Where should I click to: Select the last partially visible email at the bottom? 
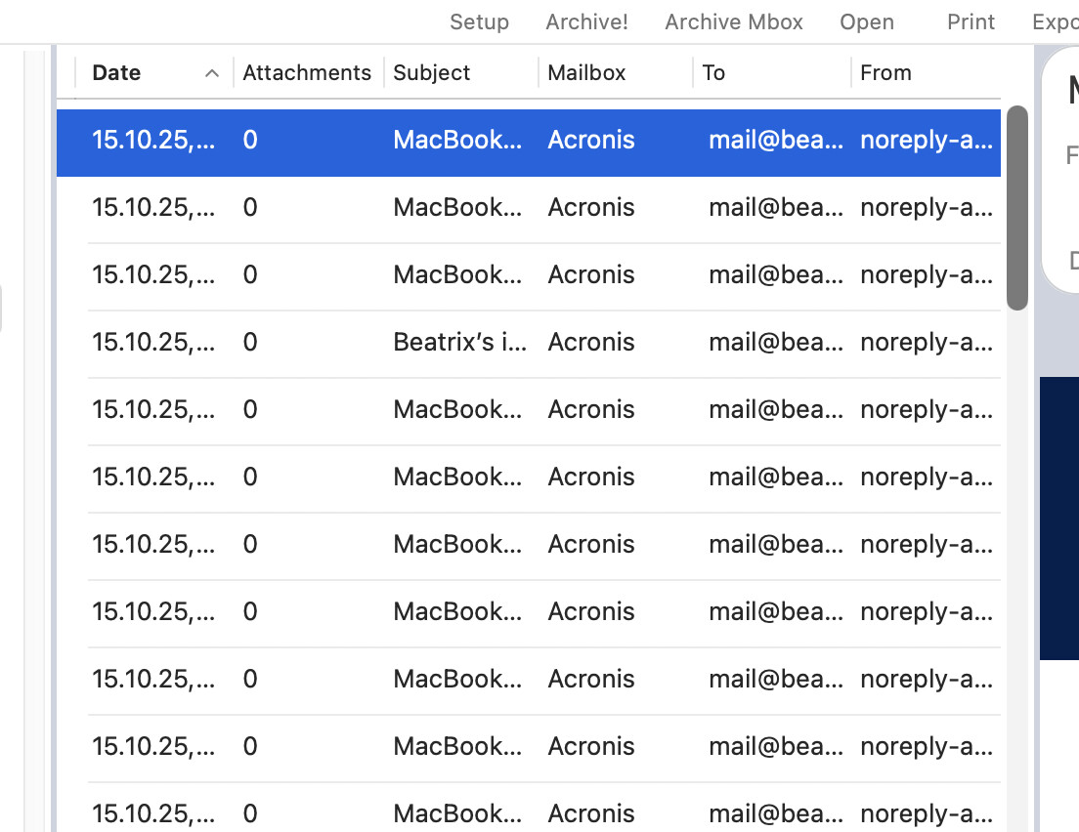pyautogui.click(x=528, y=813)
